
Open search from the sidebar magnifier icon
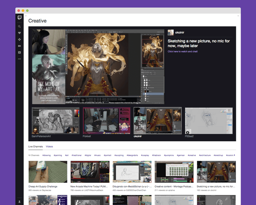[20, 26]
